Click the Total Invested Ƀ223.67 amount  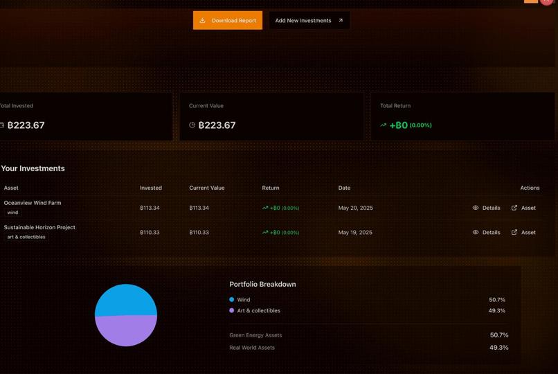pos(26,125)
